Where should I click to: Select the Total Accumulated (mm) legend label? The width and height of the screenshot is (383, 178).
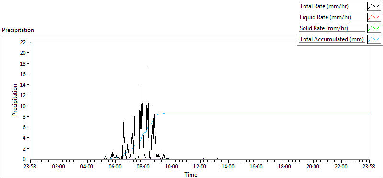click(332, 39)
